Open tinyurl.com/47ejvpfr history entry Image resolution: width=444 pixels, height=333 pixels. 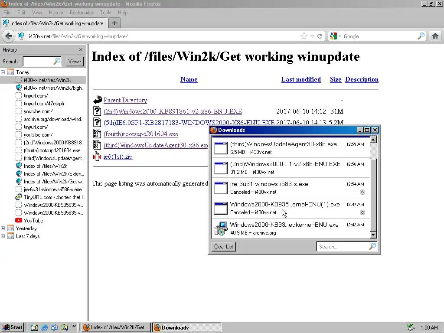pos(44,104)
